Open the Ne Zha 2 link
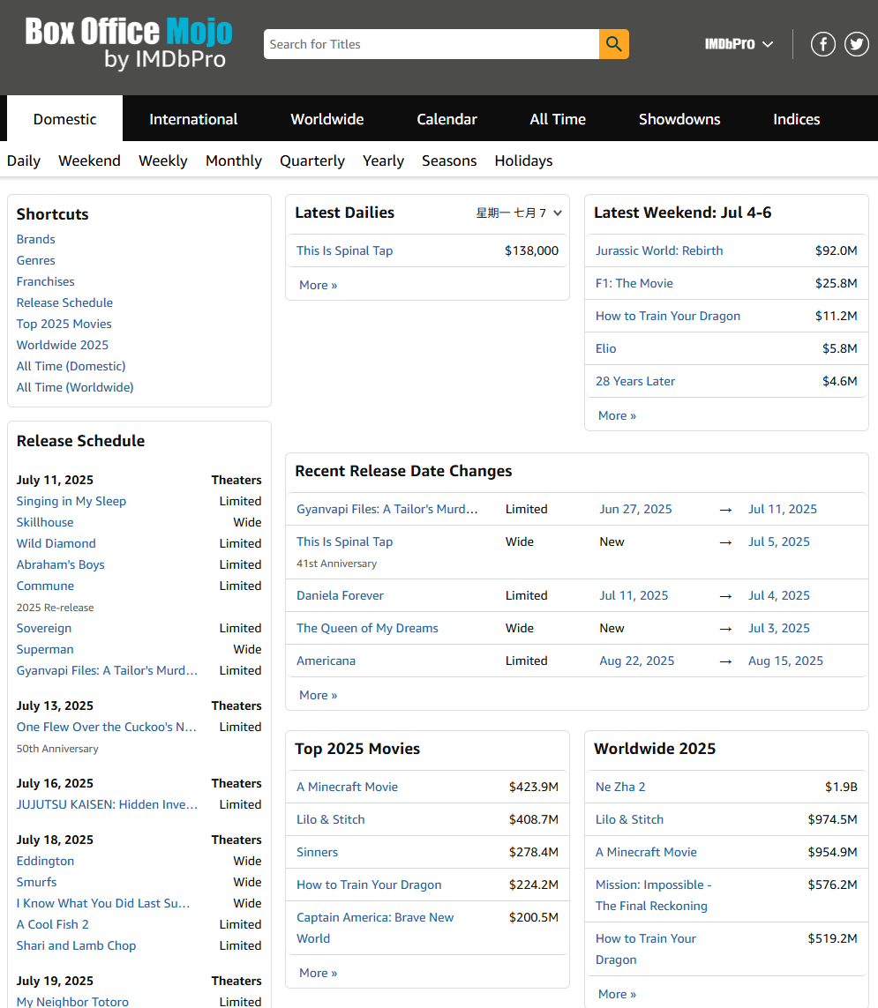 click(620, 787)
